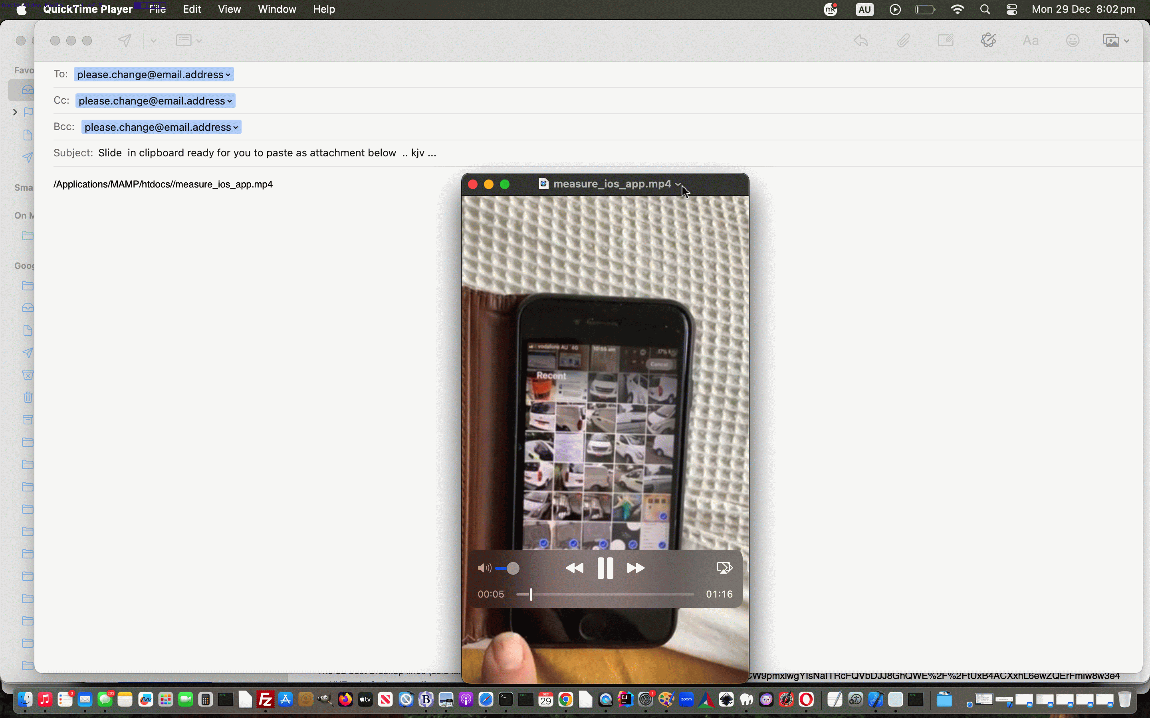Expand the Bcc address token menu
Image resolution: width=1150 pixels, height=718 pixels.
(235, 127)
